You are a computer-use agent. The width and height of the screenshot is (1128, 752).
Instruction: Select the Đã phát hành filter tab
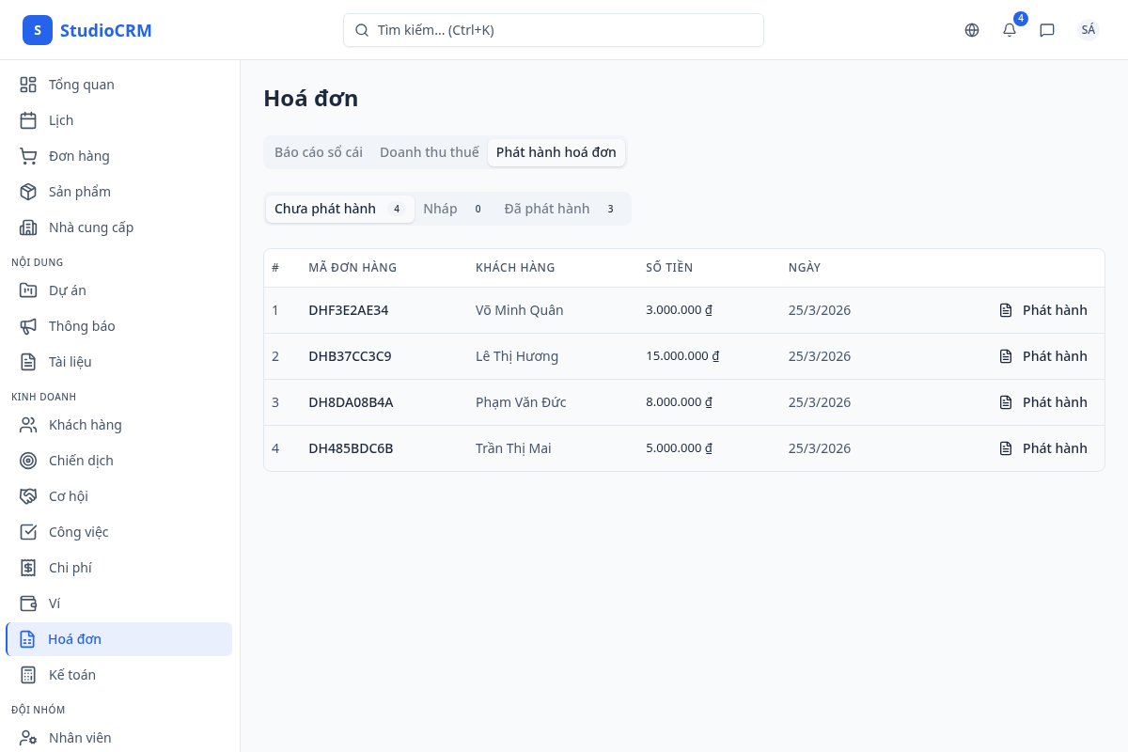560,209
